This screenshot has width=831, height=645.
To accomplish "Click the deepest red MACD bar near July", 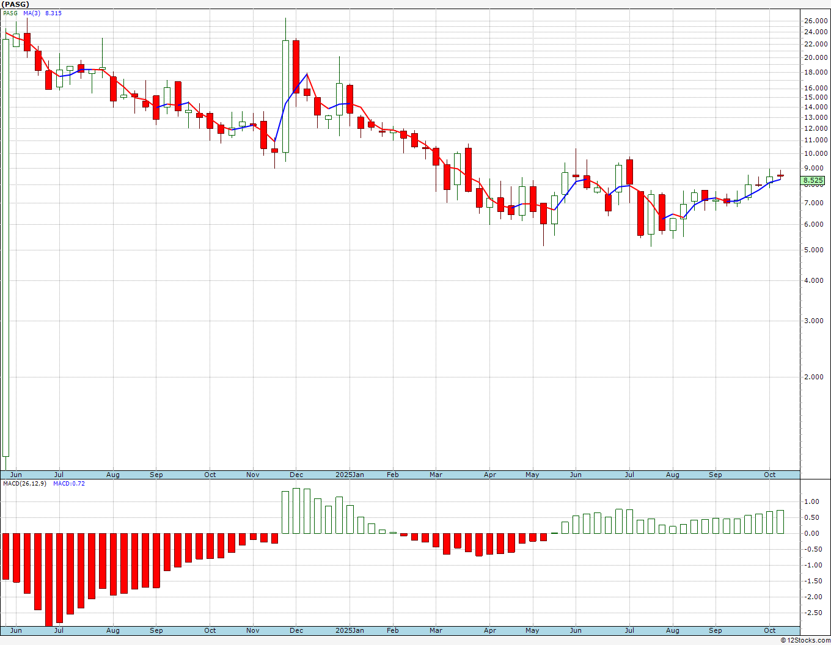I will (x=49, y=580).
